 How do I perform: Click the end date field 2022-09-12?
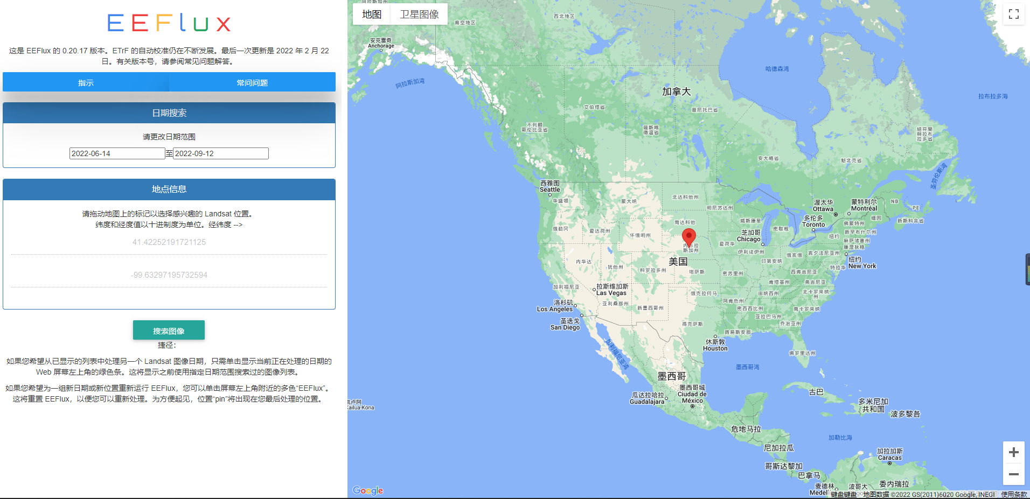[221, 153]
